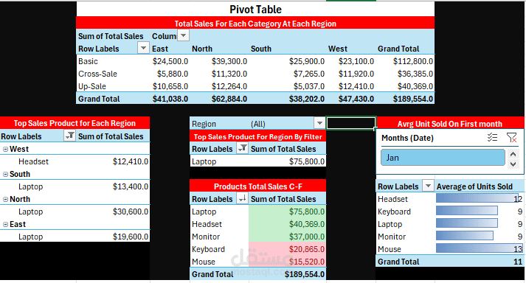This screenshot has height=283, width=526.
Task: Select the Avrg Unit Sold On First month header
Action: coord(449,124)
